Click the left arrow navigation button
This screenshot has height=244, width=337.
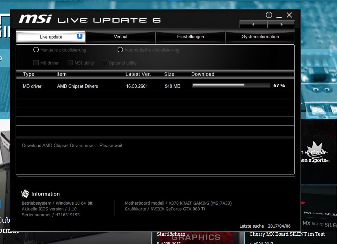(253, 24)
